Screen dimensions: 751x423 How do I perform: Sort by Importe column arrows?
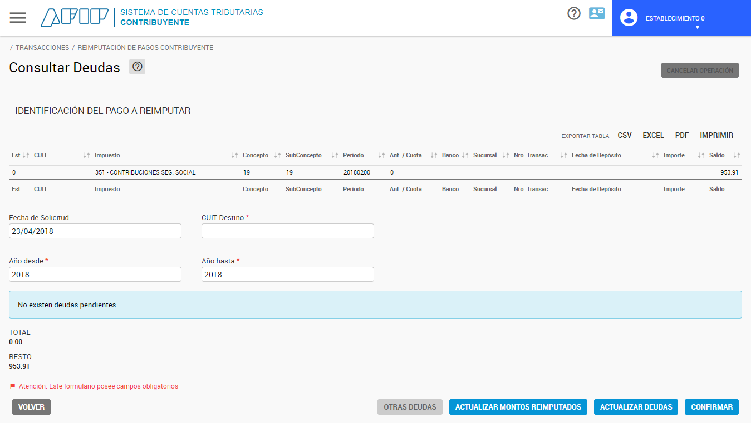tap(701, 156)
